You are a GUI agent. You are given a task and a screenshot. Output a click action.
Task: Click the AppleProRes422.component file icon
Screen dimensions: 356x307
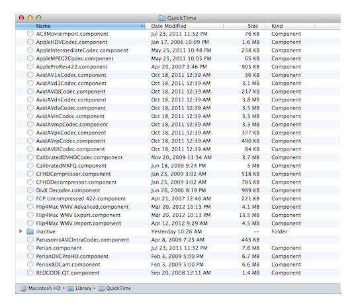30,67
